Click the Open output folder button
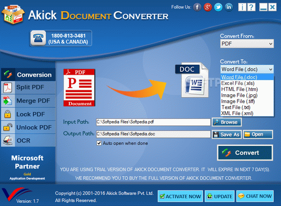The width and height of the screenshot is (281, 206). (x=258, y=134)
